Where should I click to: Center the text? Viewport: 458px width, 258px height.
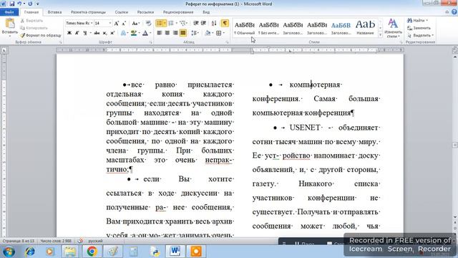tap(167, 33)
